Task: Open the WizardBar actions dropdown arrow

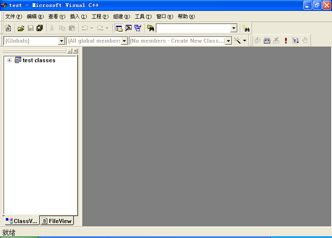Action: click(x=244, y=41)
